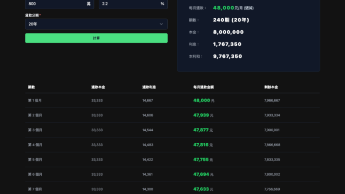Select the 第 3 個月 row label
Screen dimensions: 345x194
pos(35,130)
